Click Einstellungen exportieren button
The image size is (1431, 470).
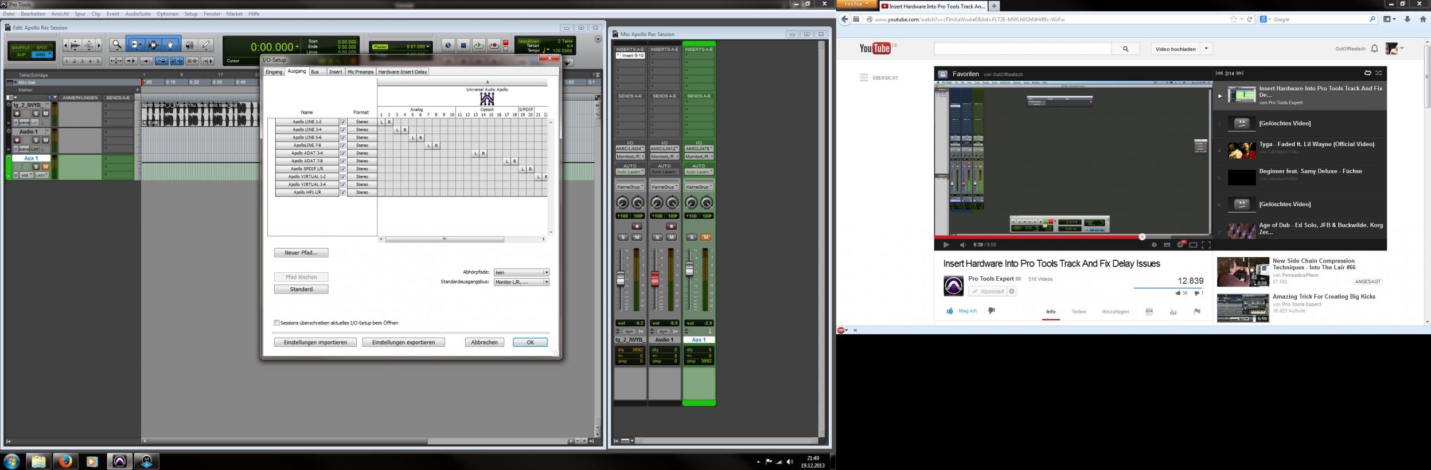[403, 342]
